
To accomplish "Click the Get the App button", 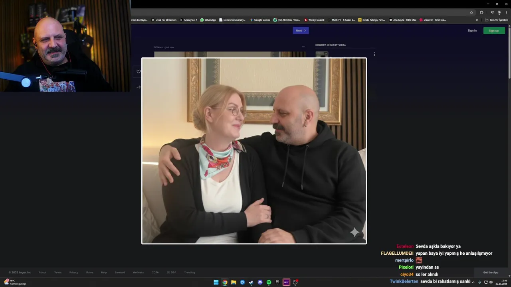I will 491,272.
